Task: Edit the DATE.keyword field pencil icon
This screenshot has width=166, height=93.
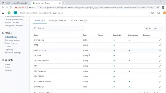Action: [160, 50]
